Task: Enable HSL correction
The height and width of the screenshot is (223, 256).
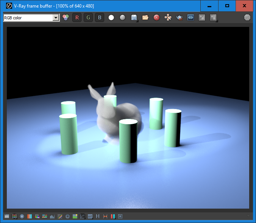Action: pyautogui.click(x=37, y=216)
